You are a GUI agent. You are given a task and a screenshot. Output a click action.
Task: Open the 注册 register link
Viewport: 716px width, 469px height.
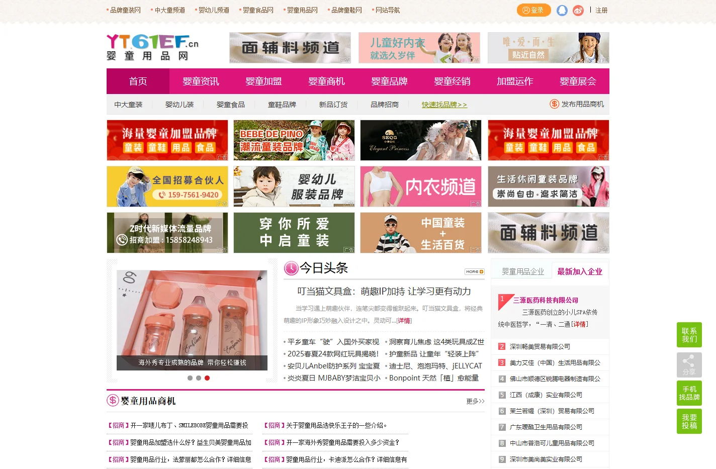click(601, 10)
